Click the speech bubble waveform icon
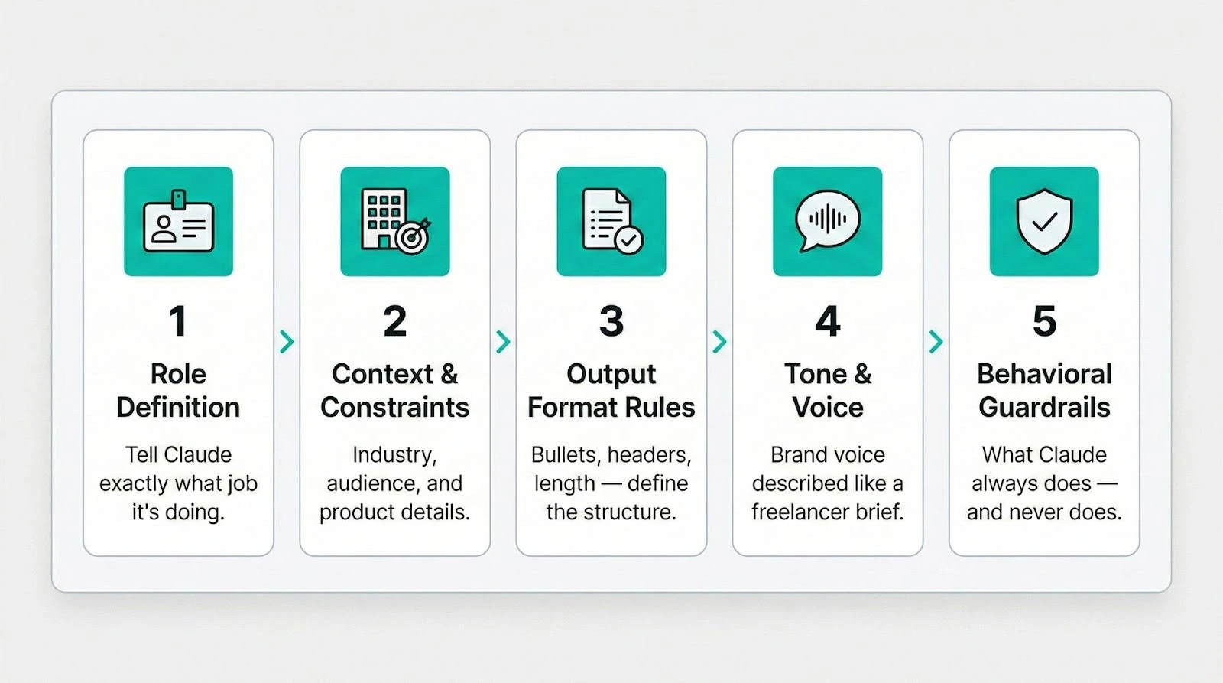 pyautogui.click(x=827, y=221)
